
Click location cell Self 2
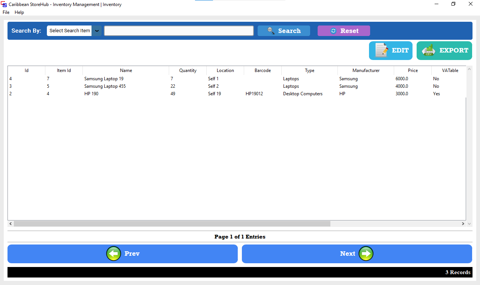click(x=213, y=86)
